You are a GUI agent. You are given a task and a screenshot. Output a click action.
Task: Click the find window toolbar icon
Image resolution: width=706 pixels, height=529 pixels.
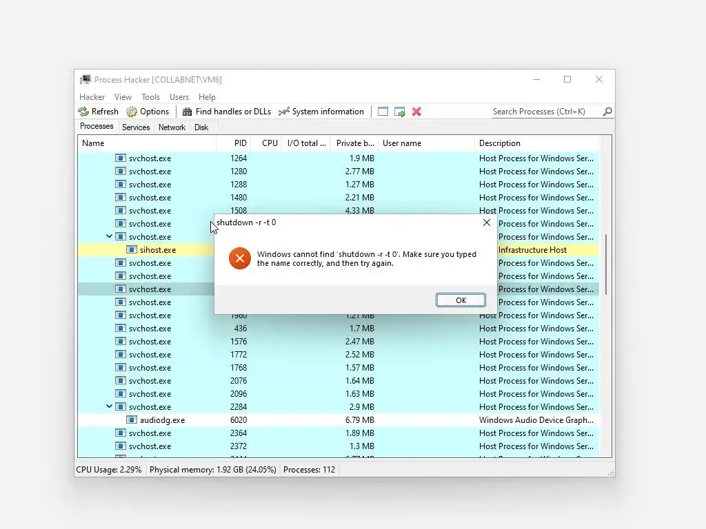coord(383,112)
